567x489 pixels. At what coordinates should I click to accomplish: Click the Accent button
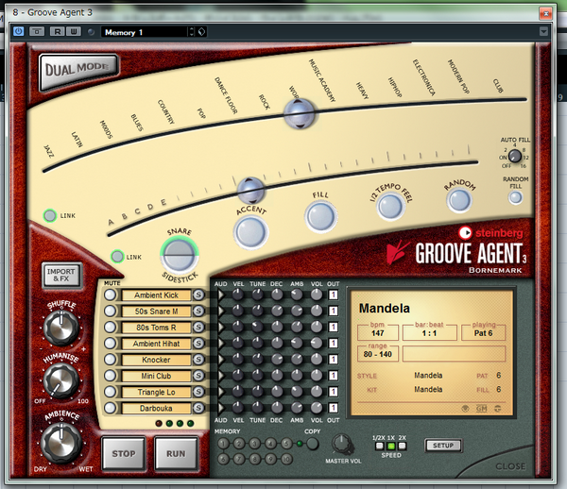point(250,232)
